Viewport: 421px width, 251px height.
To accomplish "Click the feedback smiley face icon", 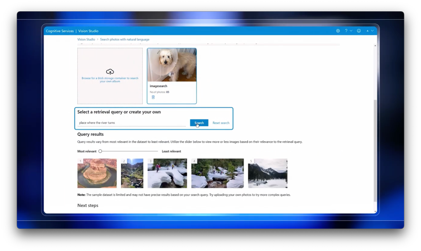I will 359,31.
